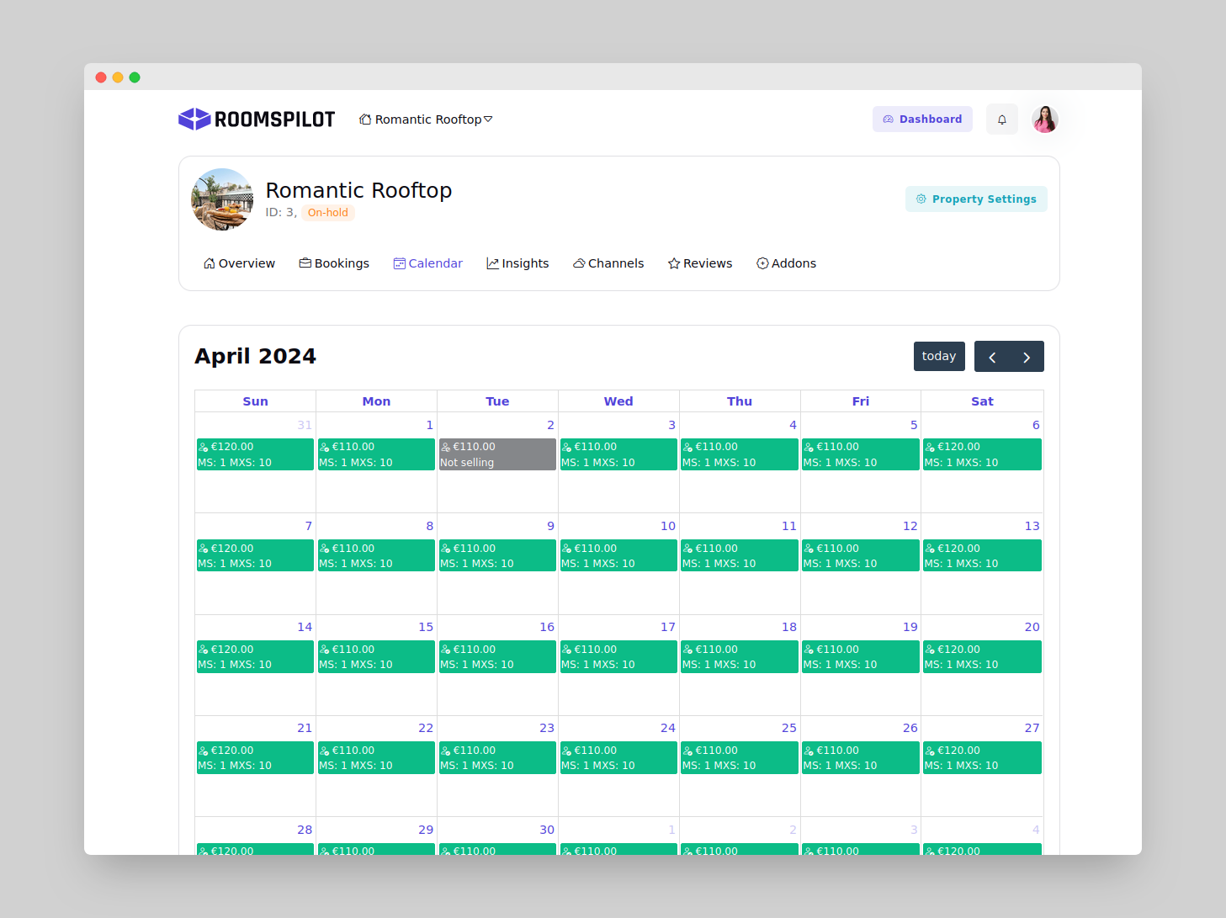Open notifications bell
The height and width of the screenshot is (918, 1226).
[1002, 119]
